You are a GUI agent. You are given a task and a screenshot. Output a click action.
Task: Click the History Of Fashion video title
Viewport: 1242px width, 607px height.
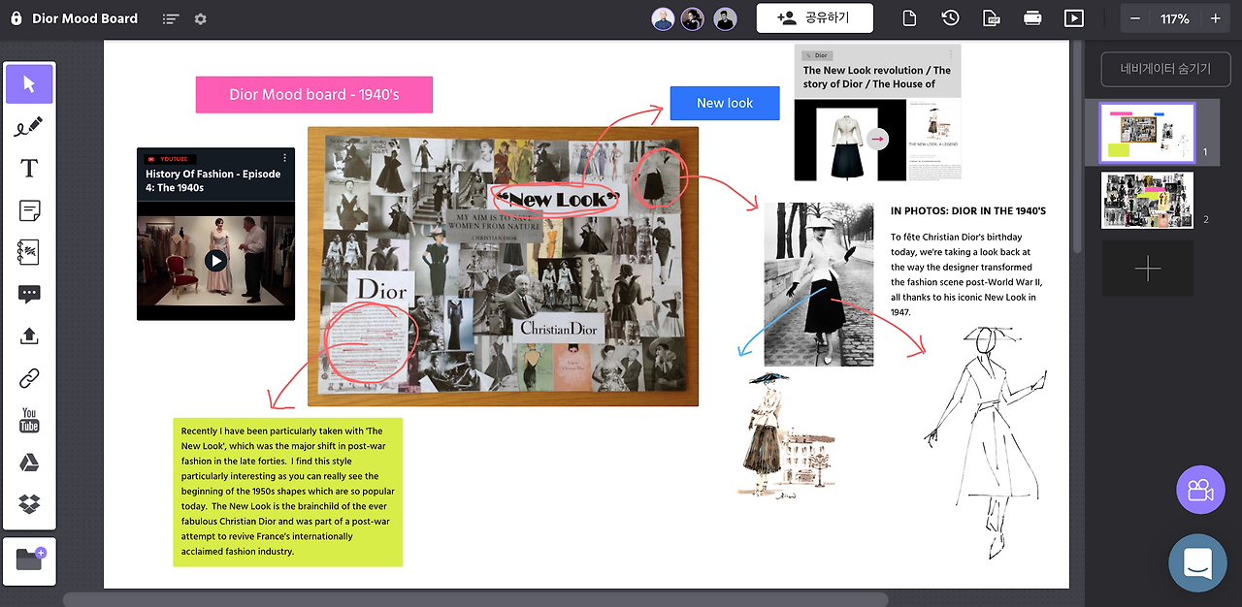pos(213,180)
